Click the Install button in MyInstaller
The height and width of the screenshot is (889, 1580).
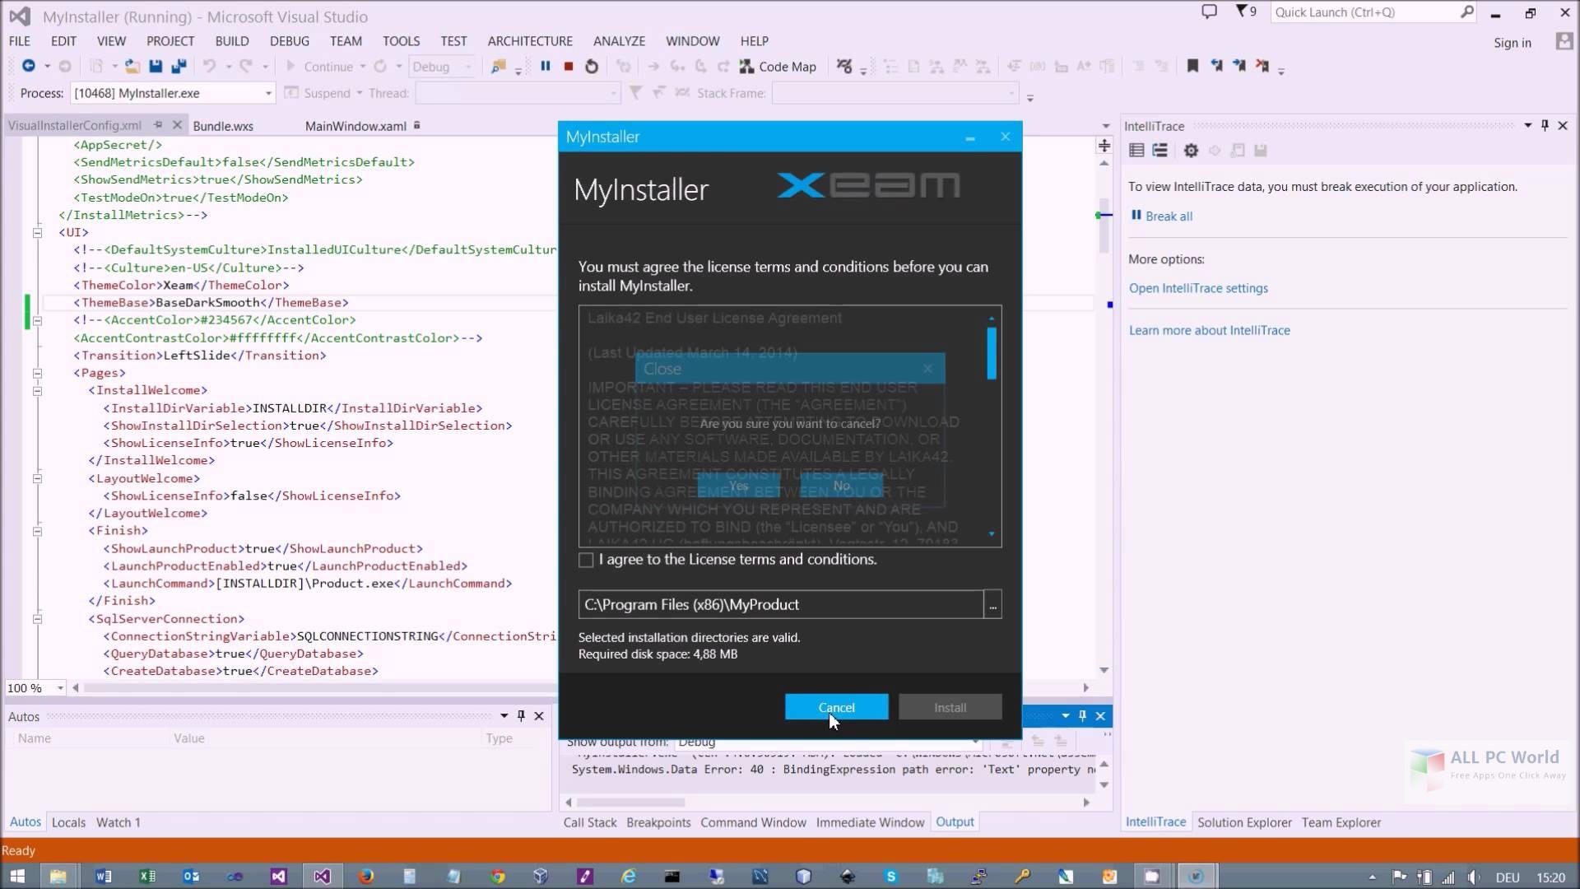[950, 707]
